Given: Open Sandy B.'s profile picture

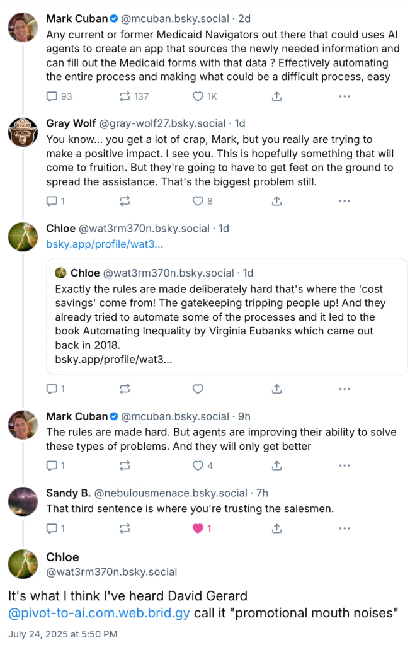Looking at the screenshot, I should (x=23, y=501).
